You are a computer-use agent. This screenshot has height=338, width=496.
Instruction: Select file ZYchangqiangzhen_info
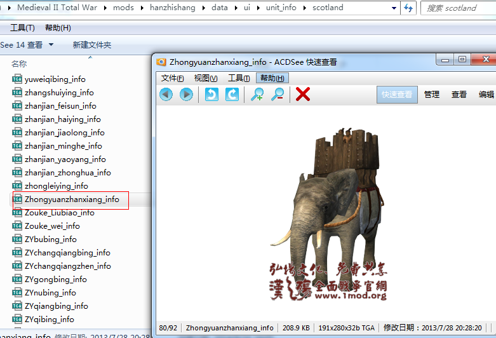click(68, 266)
